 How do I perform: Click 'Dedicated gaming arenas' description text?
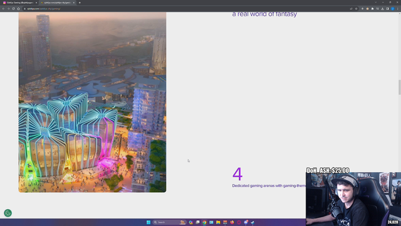[269, 186]
